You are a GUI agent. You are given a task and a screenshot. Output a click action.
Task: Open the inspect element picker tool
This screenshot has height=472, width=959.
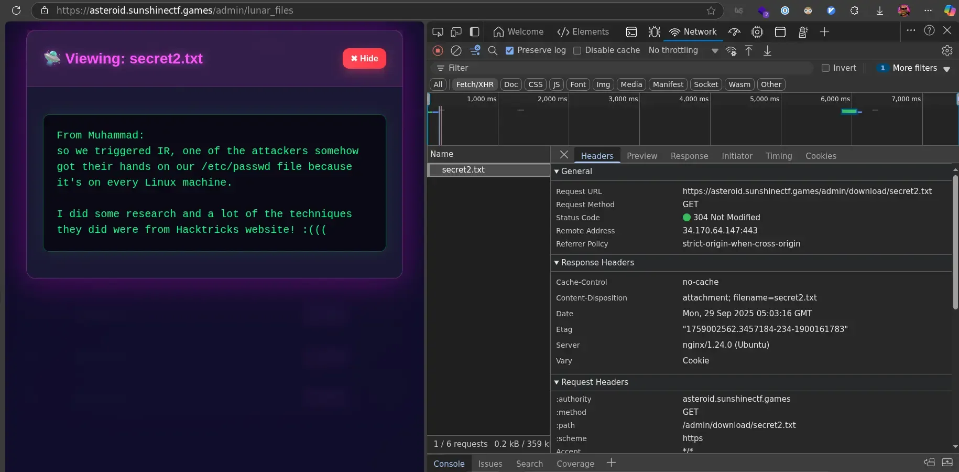438,32
